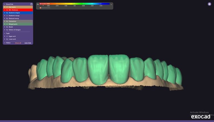Toggle Lower arch visibility eye
The width and height of the screenshot is (214, 122).
tap(7, 39)
